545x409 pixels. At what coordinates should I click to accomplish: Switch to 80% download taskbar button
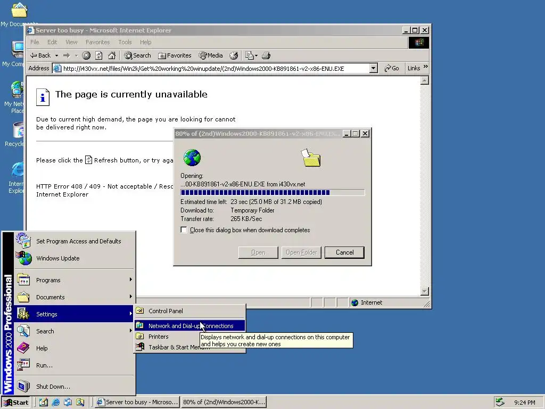click(224, 403)
